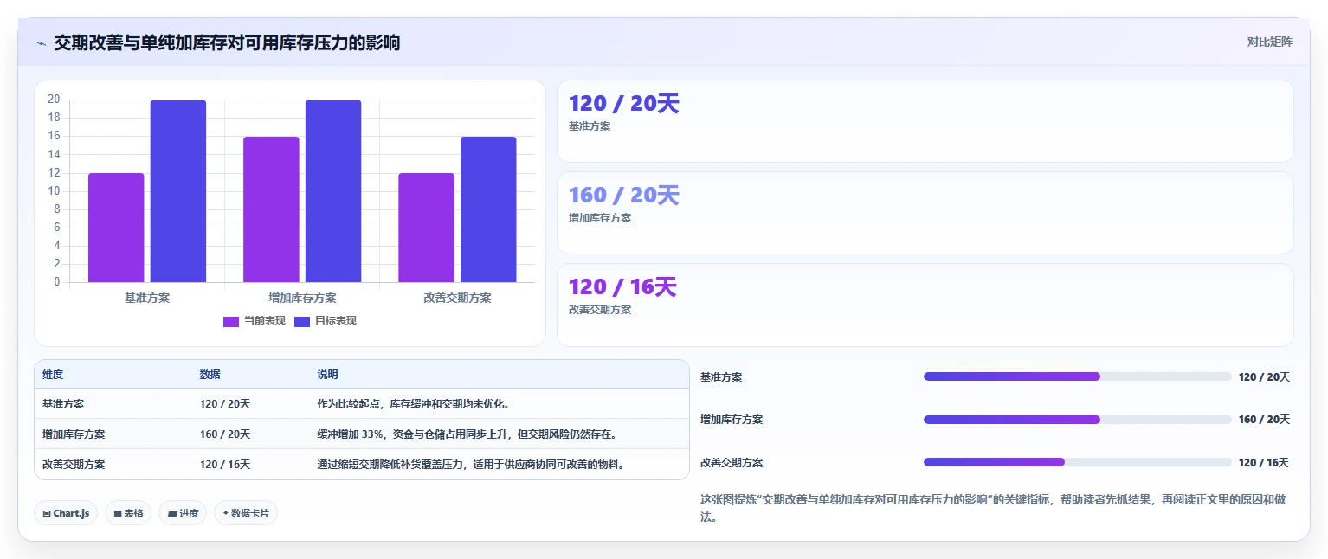Click the 基准方案 progress bar

pos(1077,376)
